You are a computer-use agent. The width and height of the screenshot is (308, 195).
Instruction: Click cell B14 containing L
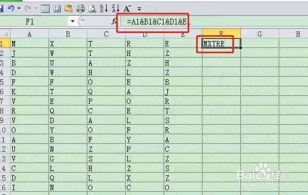coord(68,168)
